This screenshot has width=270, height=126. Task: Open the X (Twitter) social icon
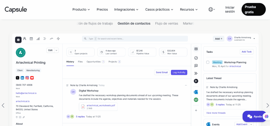pyautogui.click(x=17, y=78)
